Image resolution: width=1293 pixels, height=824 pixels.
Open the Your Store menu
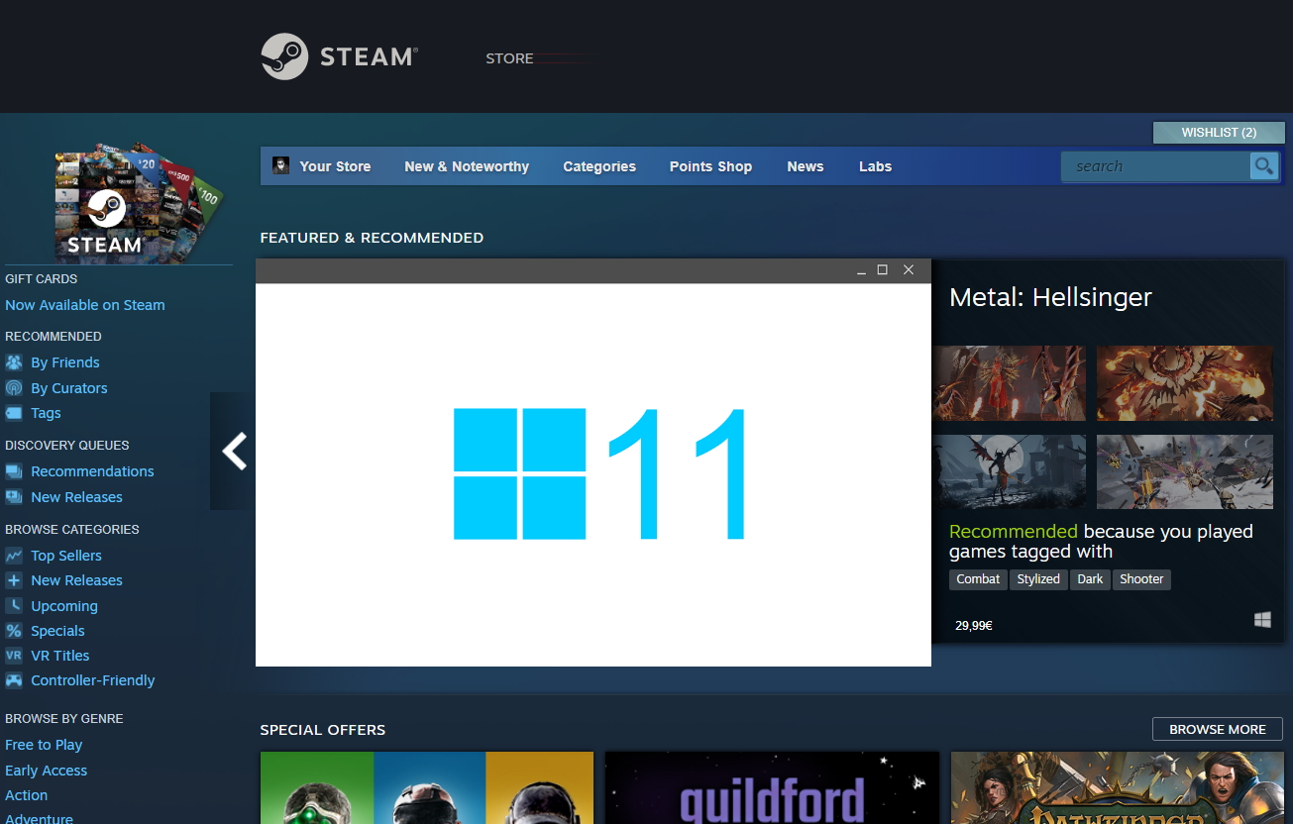tap(335, 166)
